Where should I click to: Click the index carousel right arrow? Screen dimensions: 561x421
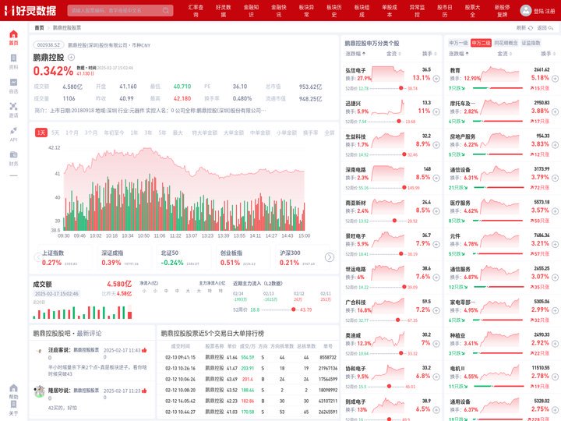329,257
